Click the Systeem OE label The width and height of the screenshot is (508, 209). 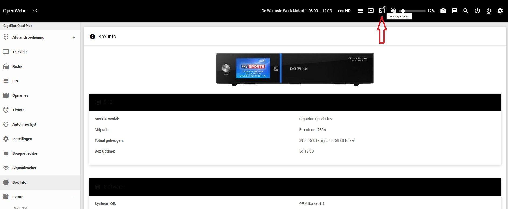pos(105,204)
